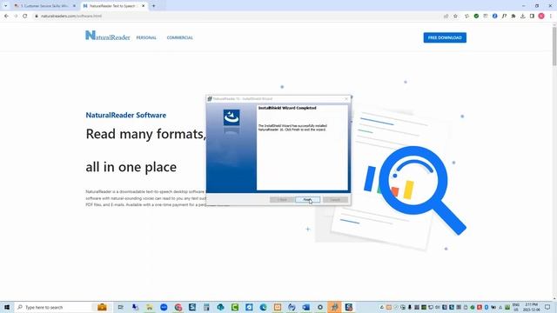Open the PERSONAL menu on NaturalReader site

tap(146, 37)
